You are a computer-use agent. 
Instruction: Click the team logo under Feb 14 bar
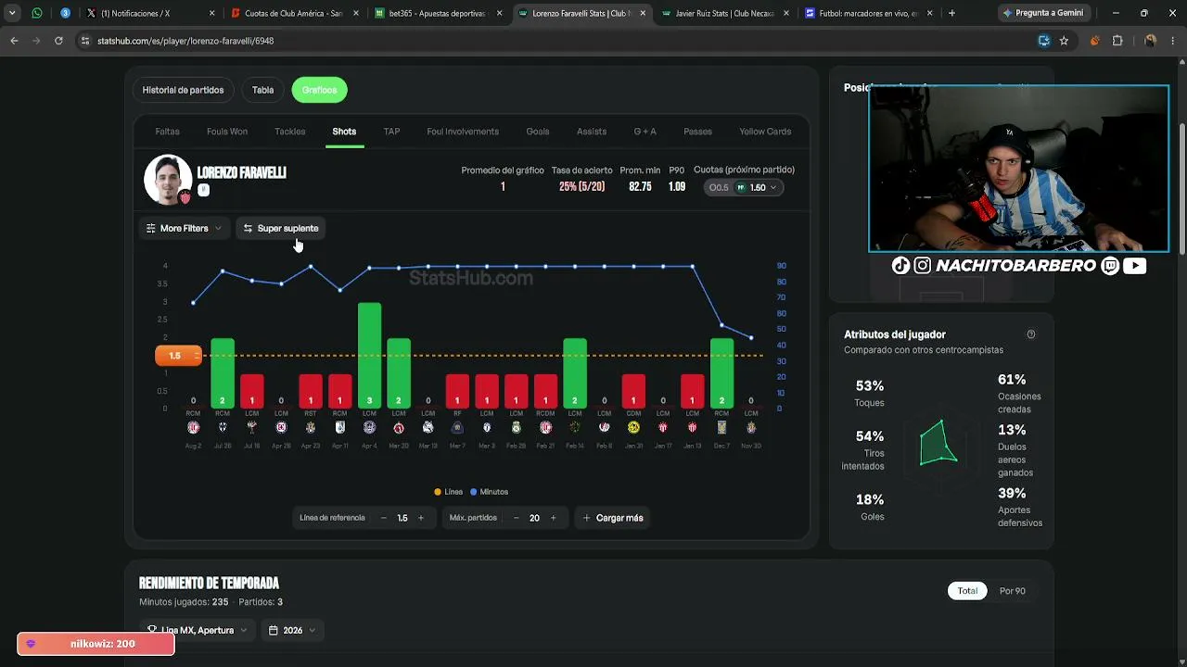pos(575,427)
